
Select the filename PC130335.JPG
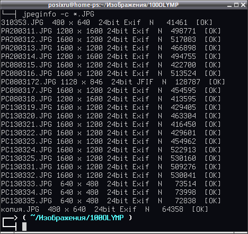(26, 201)
